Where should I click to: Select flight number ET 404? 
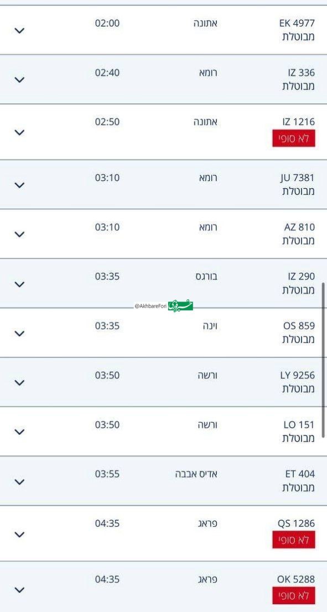point(300,474)
